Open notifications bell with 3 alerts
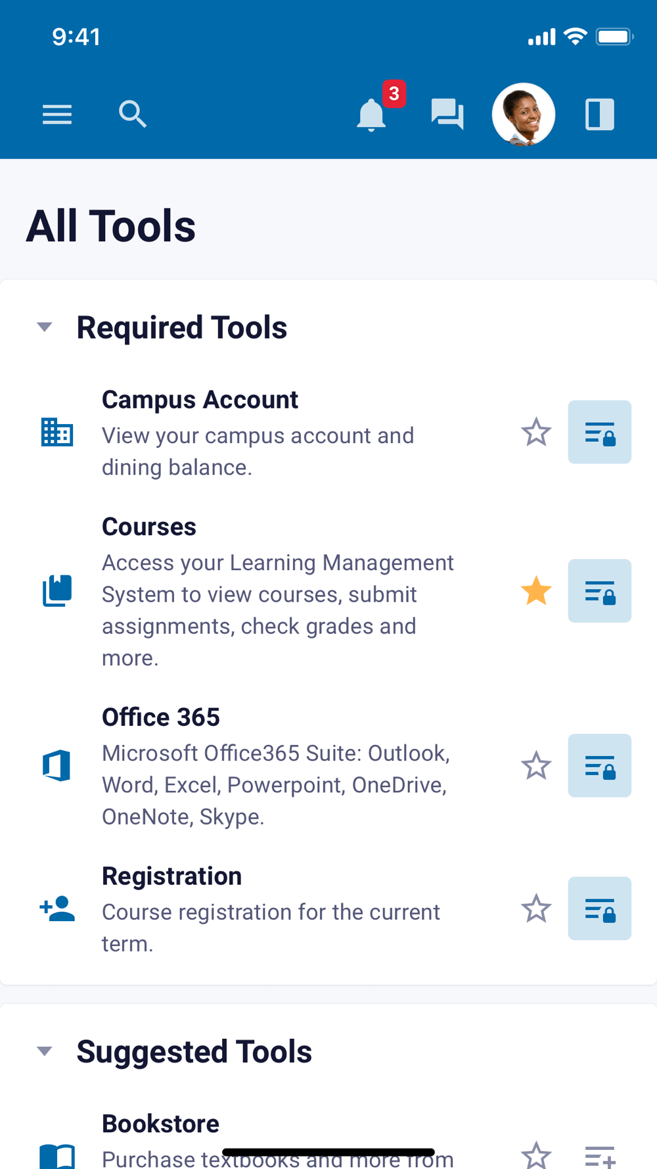Image resolution: width=657 pixels, height=1169 pixels. pos(372,115)
